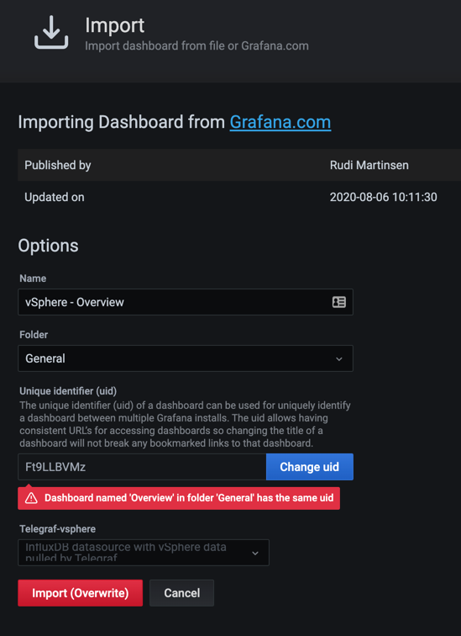Click the chevron arrow in Folder dropdown
461x636 pixels.
tap(338, 359)
